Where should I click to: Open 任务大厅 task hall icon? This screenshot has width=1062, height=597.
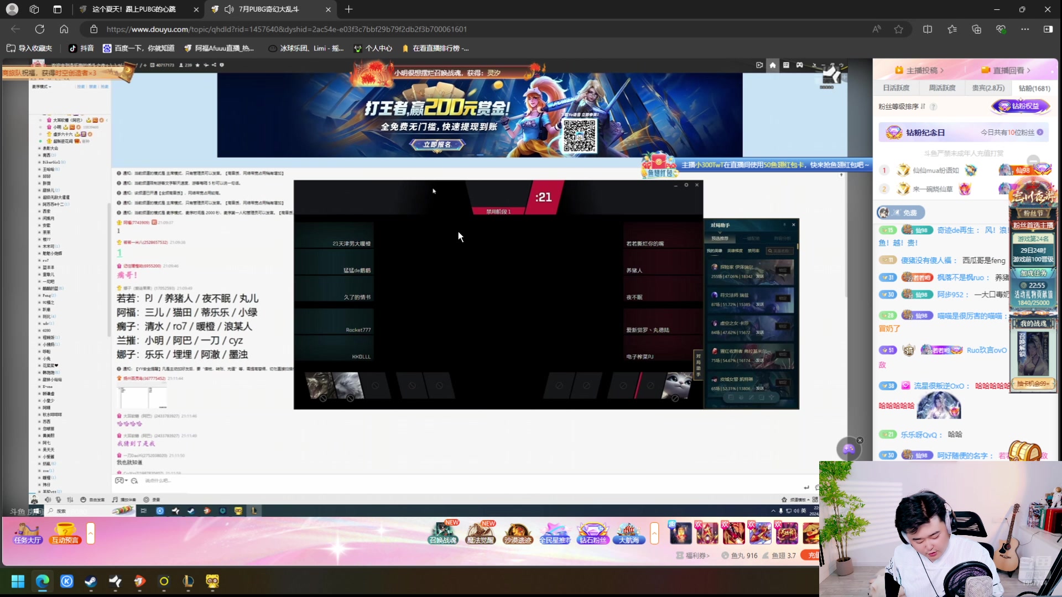click(28, 533)
